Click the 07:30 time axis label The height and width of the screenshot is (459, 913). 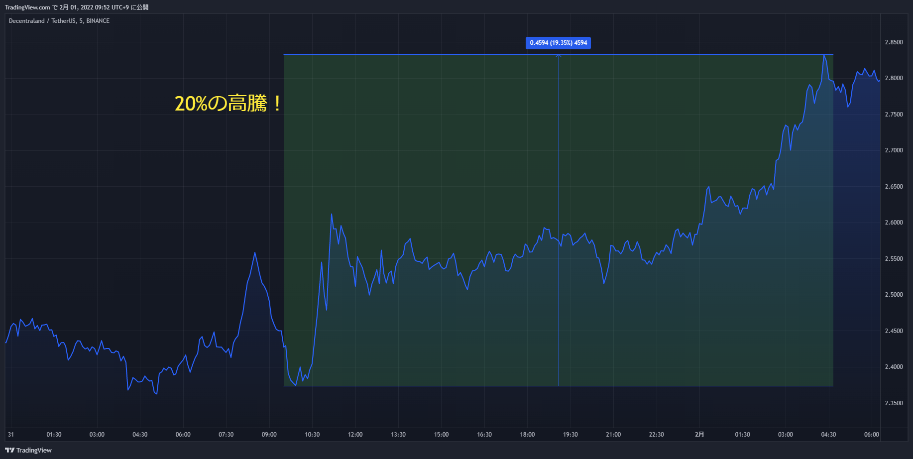tap(226, 435)
